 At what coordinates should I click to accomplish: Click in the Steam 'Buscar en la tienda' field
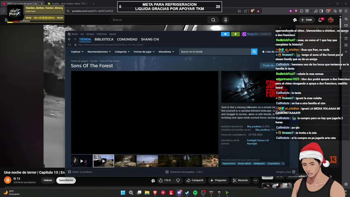click(215, 52)
